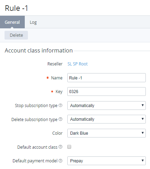This screenshot has height=169, width=150.
Task: Switch to the Log tab
Action: 33,22
